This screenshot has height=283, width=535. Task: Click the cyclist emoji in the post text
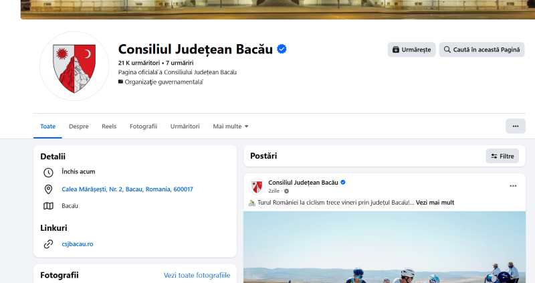point(252,203)
